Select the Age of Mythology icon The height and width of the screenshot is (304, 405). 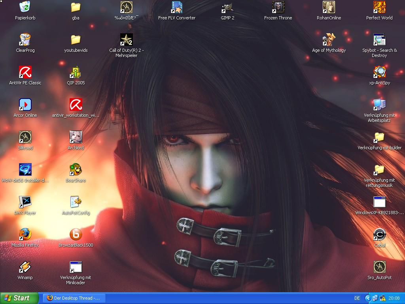[329, 40]
